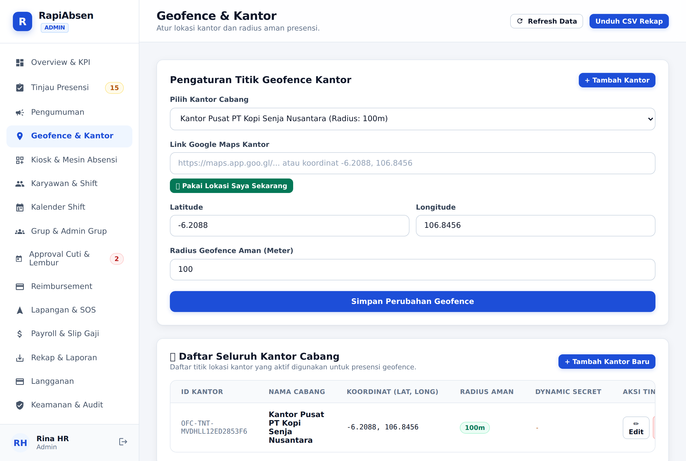686x461 pixels.
Task: Open Payroll & Slip Gaji menu item
Action: click(69, 334)
